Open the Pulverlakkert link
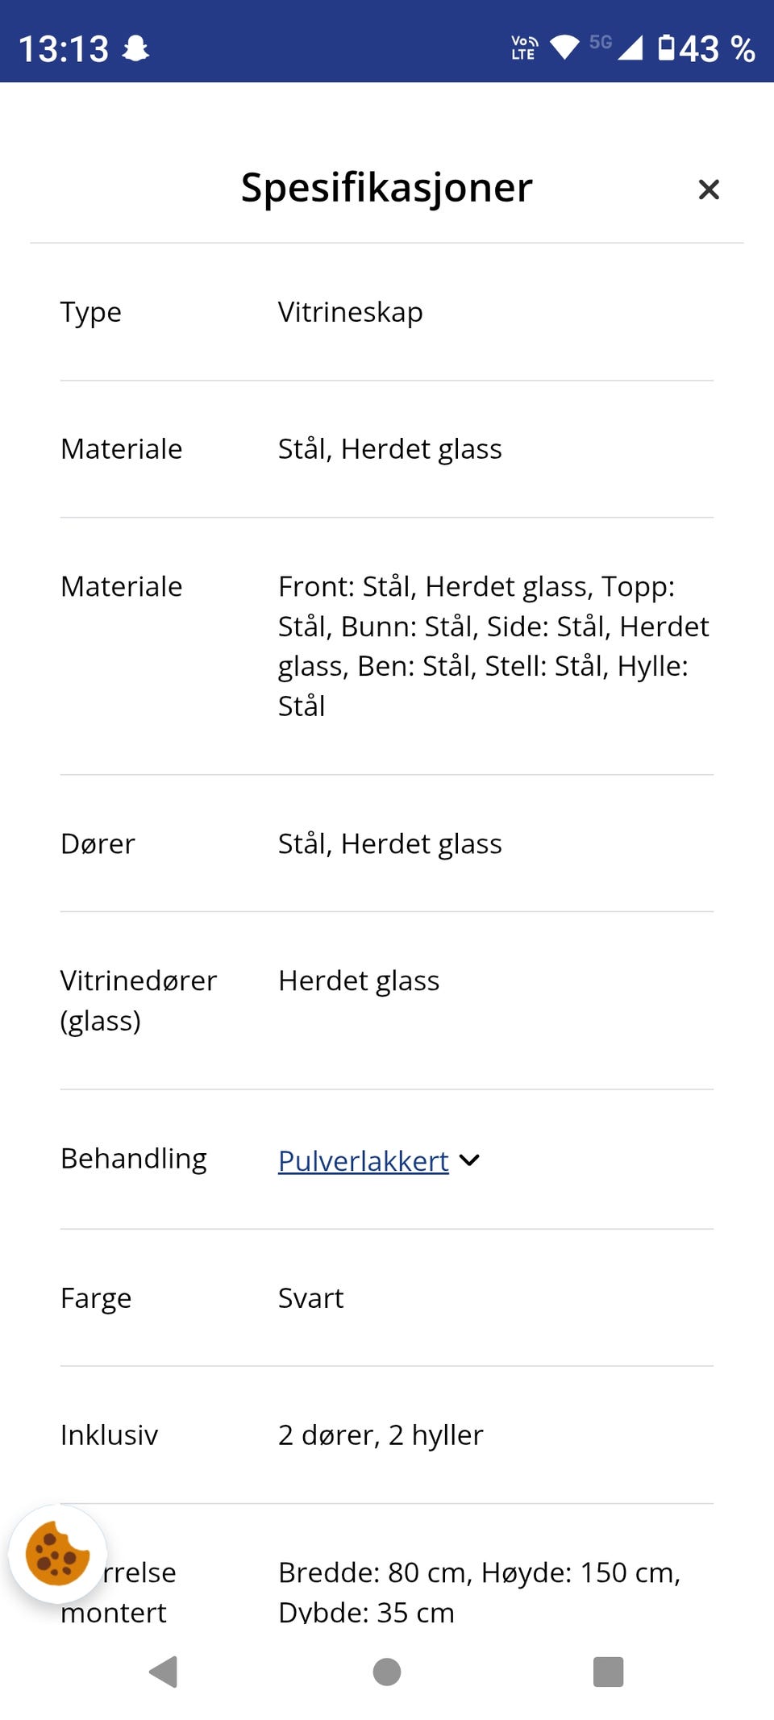 (x=362, y=1160)
